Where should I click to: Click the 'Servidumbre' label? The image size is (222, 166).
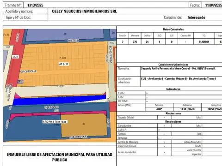pyautogui.click(x=124, y=125)
